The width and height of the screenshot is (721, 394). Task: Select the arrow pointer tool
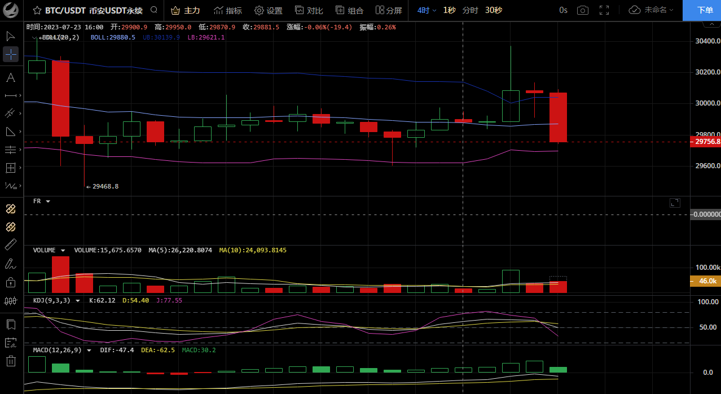[11, 36]
